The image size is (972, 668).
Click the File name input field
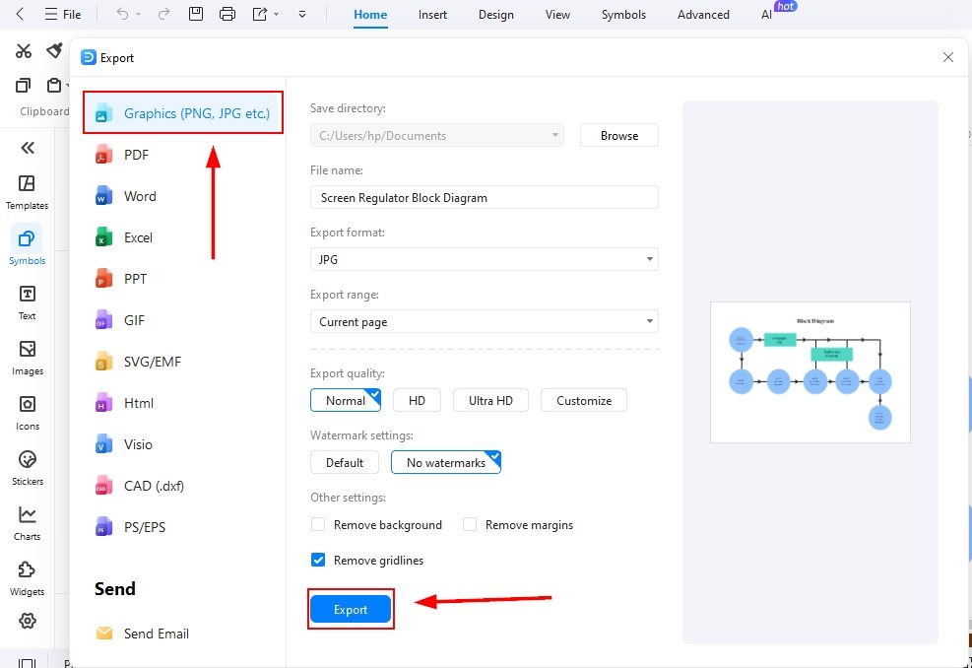coord(484,197)
